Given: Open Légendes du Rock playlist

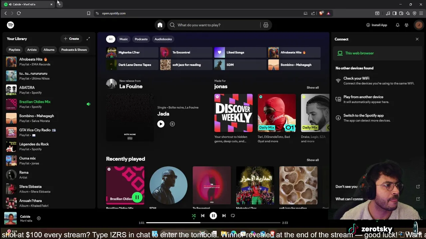Looking at the screenshot, I should coord(48,146).
